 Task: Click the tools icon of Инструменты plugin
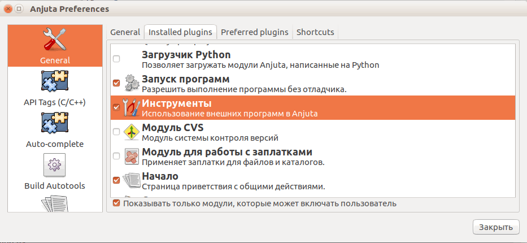[132, 107]
